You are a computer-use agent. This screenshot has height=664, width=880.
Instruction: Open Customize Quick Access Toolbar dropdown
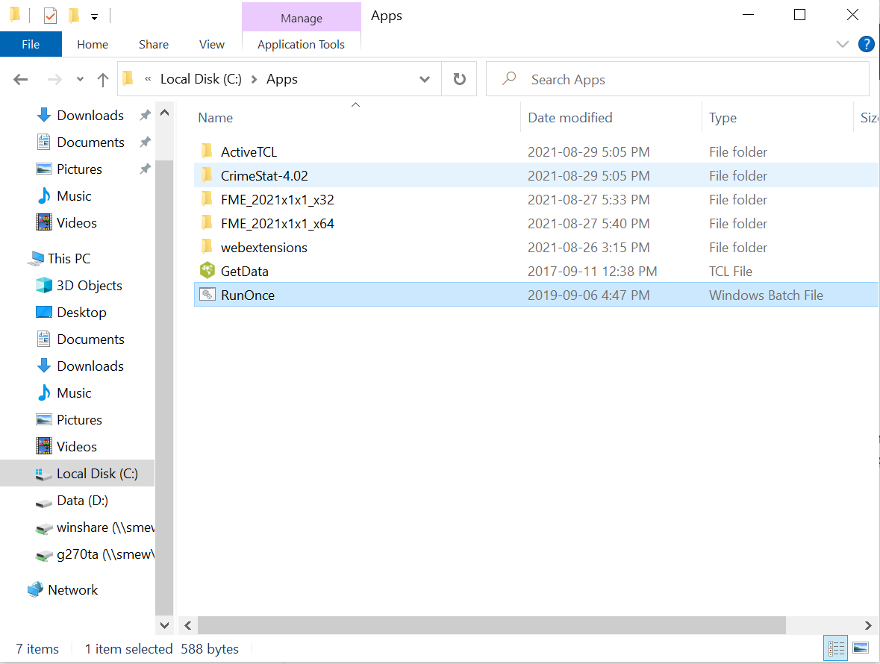tap(94, 17)
